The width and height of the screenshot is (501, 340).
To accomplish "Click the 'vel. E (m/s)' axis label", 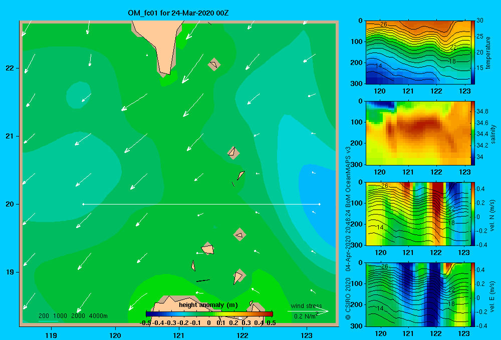I will click(x=492, y=296).
